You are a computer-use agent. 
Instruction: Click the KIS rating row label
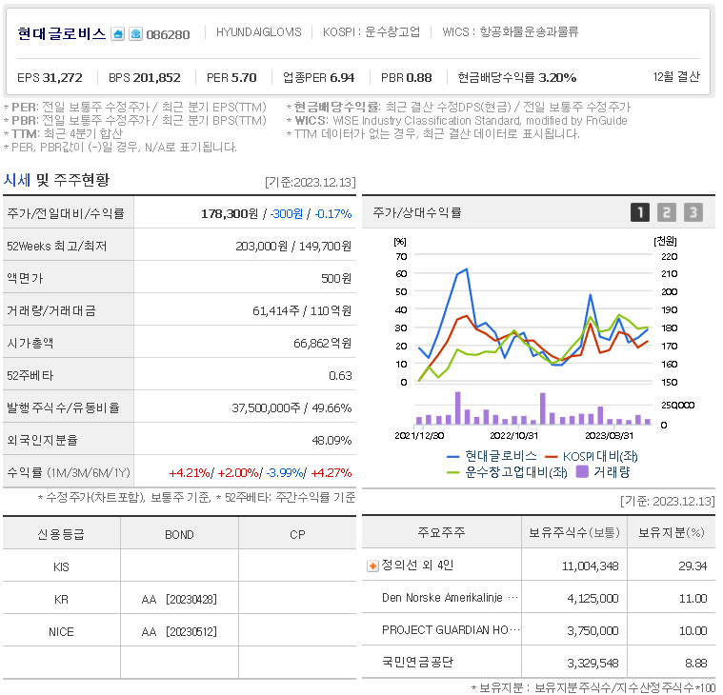[x=61, y=566]
